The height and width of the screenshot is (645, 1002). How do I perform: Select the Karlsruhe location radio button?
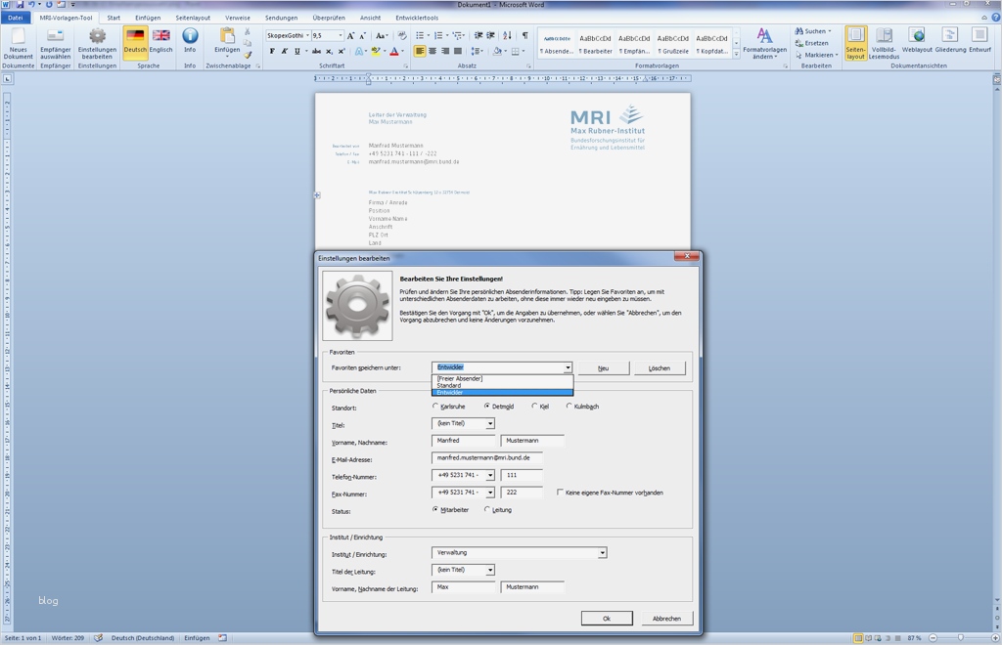[x=435, y=407]
